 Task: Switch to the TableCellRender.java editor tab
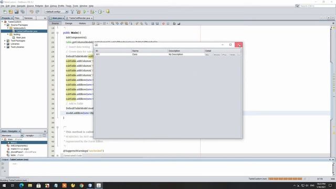(79, 18)
